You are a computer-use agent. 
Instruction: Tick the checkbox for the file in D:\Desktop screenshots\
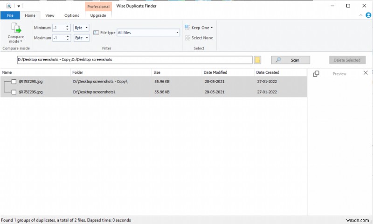click(14, 92)
